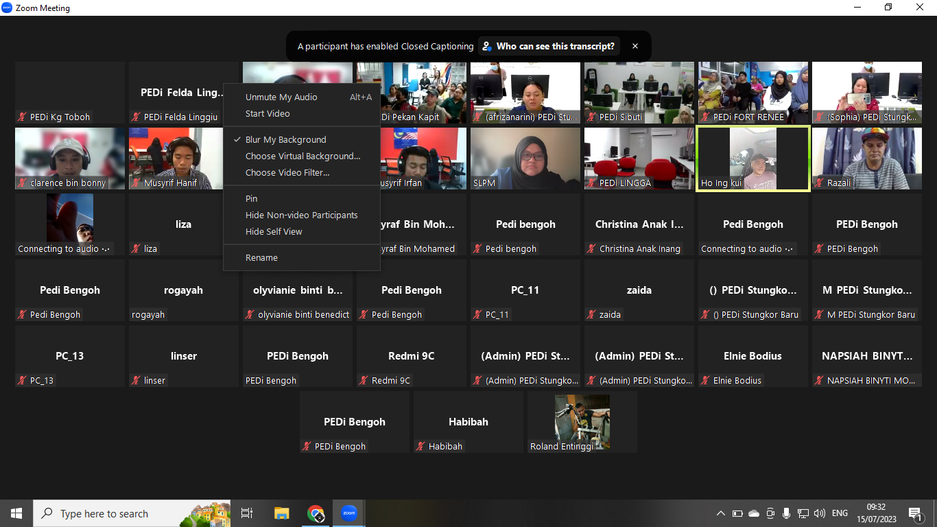Open File Explorer from the taskbar
This screenshot has height=527, width=937.
pos(282,513)
